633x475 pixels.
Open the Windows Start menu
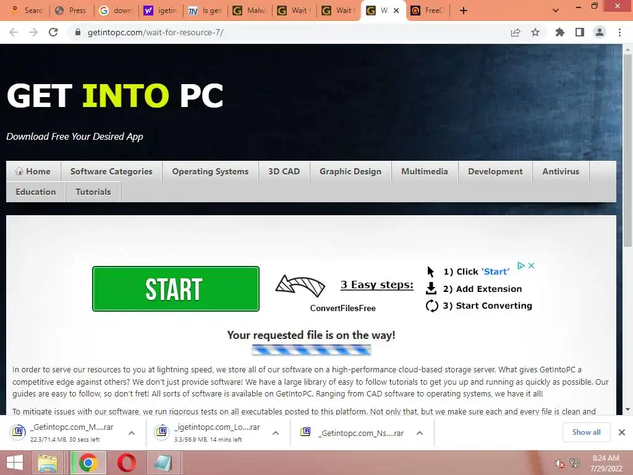coord(15,463)
